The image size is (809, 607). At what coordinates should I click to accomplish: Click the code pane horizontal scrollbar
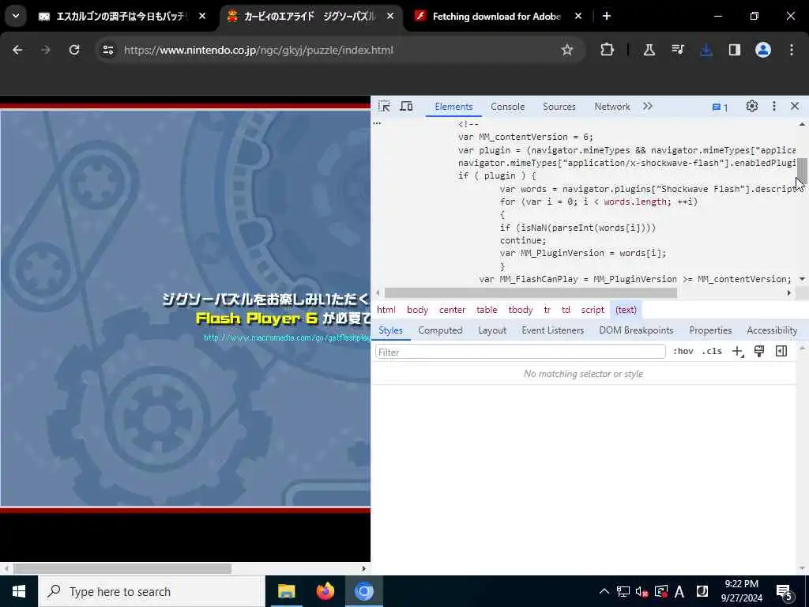coord(530,292)
